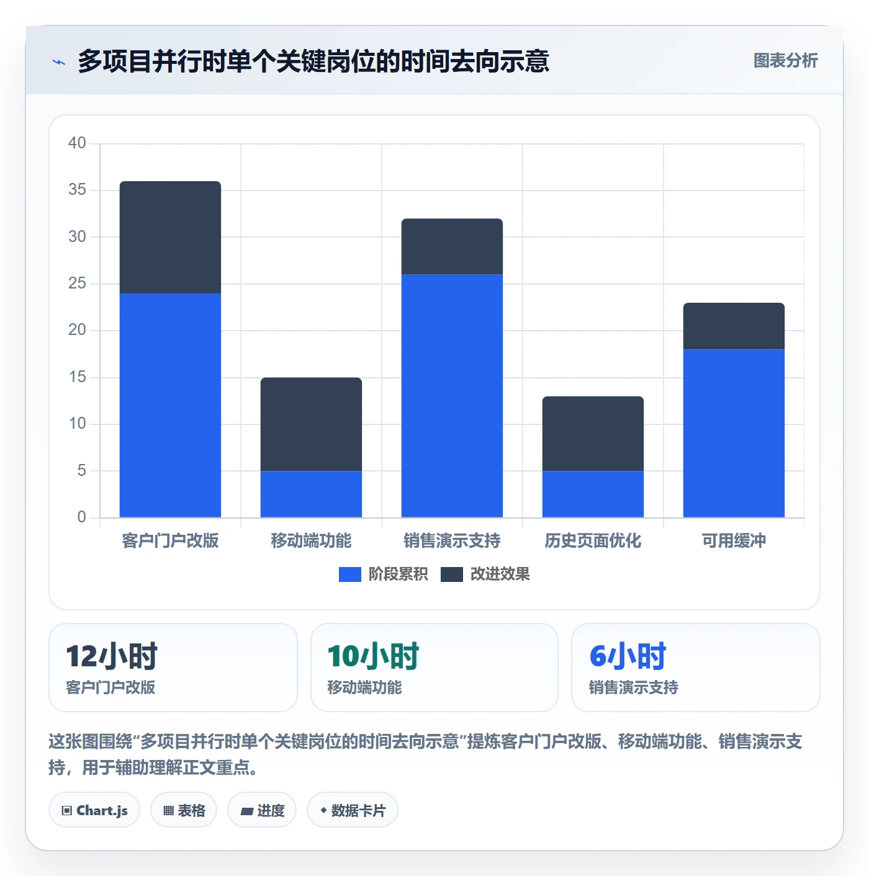This screenshot has height=876, width=869.
Task: Click the dark bar segment for 销售演示支持
Action: (452, 246)
